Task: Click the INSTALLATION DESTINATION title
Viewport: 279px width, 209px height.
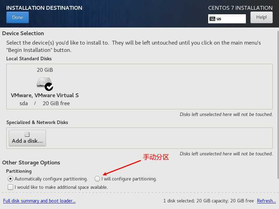Action: (44, 8)
